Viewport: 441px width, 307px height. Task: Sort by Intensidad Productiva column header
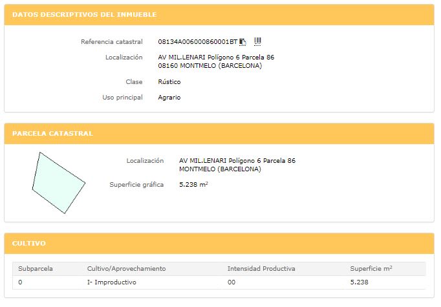point(261,269)
